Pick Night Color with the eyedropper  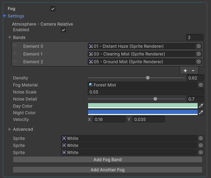point(201,112)
